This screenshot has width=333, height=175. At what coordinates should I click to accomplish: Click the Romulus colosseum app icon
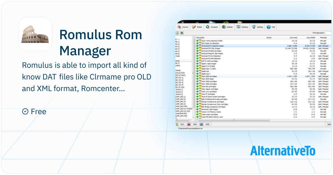[x=35, y=34]
